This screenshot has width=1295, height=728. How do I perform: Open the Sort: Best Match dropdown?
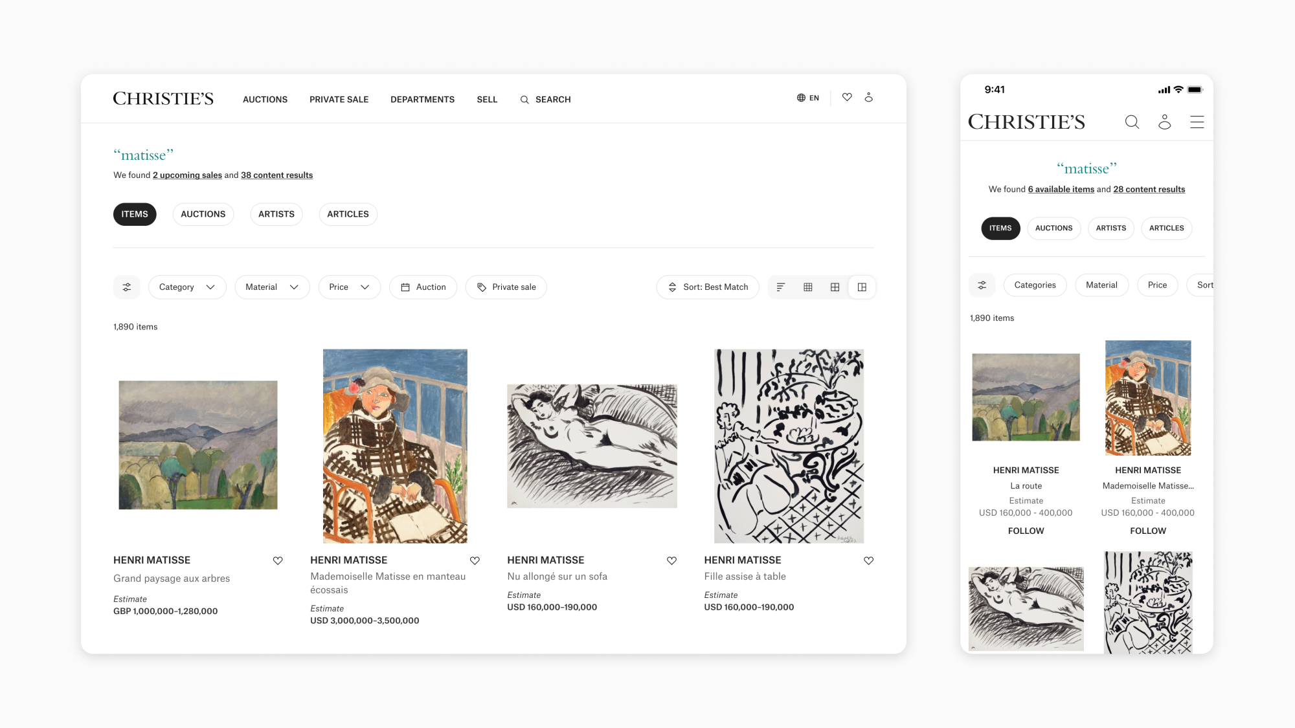pyautogui.click(x=708, y=287)
